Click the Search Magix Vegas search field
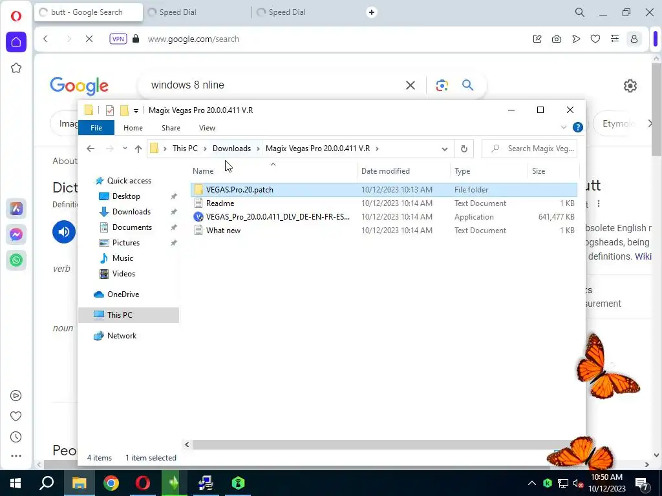The width and height of the screenshot is (662, 496). point(529,149)
